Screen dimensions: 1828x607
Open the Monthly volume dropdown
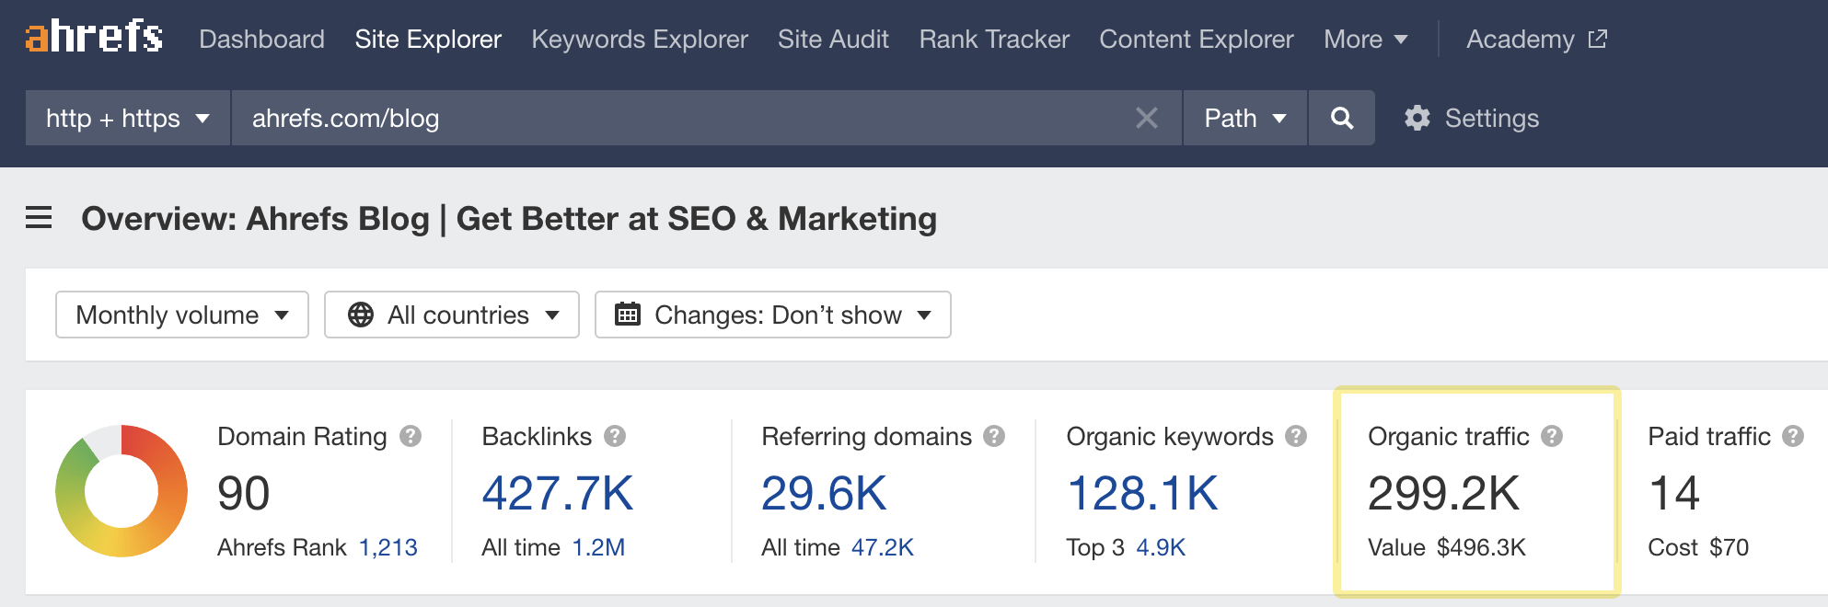point(182,315)
